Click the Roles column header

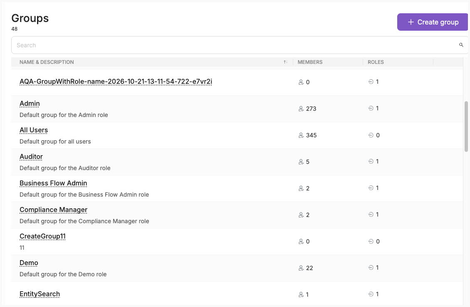[x=376, y=62]
